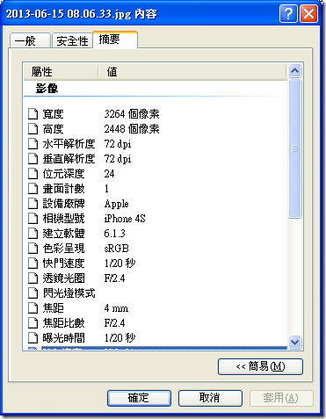Select the 相機型號 property label
The width and height of the screenshot is (326, 419).
coord(63,219)
